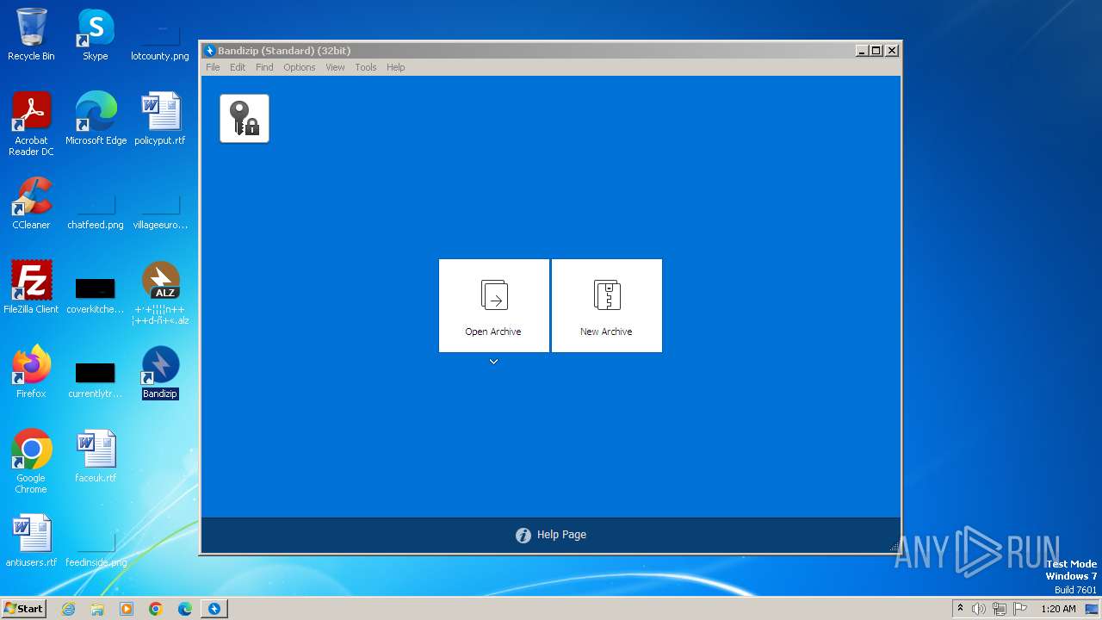Select FileZilla Client desktop shortcut

31,288
